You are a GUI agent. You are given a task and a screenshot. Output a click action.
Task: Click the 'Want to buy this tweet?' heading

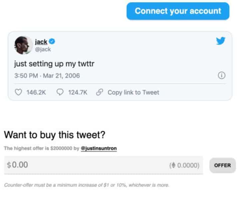click(54, 135)
